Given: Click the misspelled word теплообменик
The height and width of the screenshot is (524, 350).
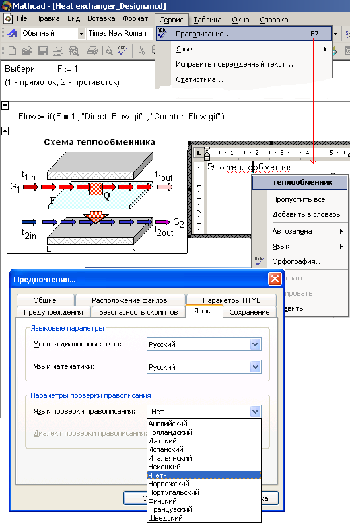Looking at the screenshot, I should pyautogui.click(x=259, y=167).
